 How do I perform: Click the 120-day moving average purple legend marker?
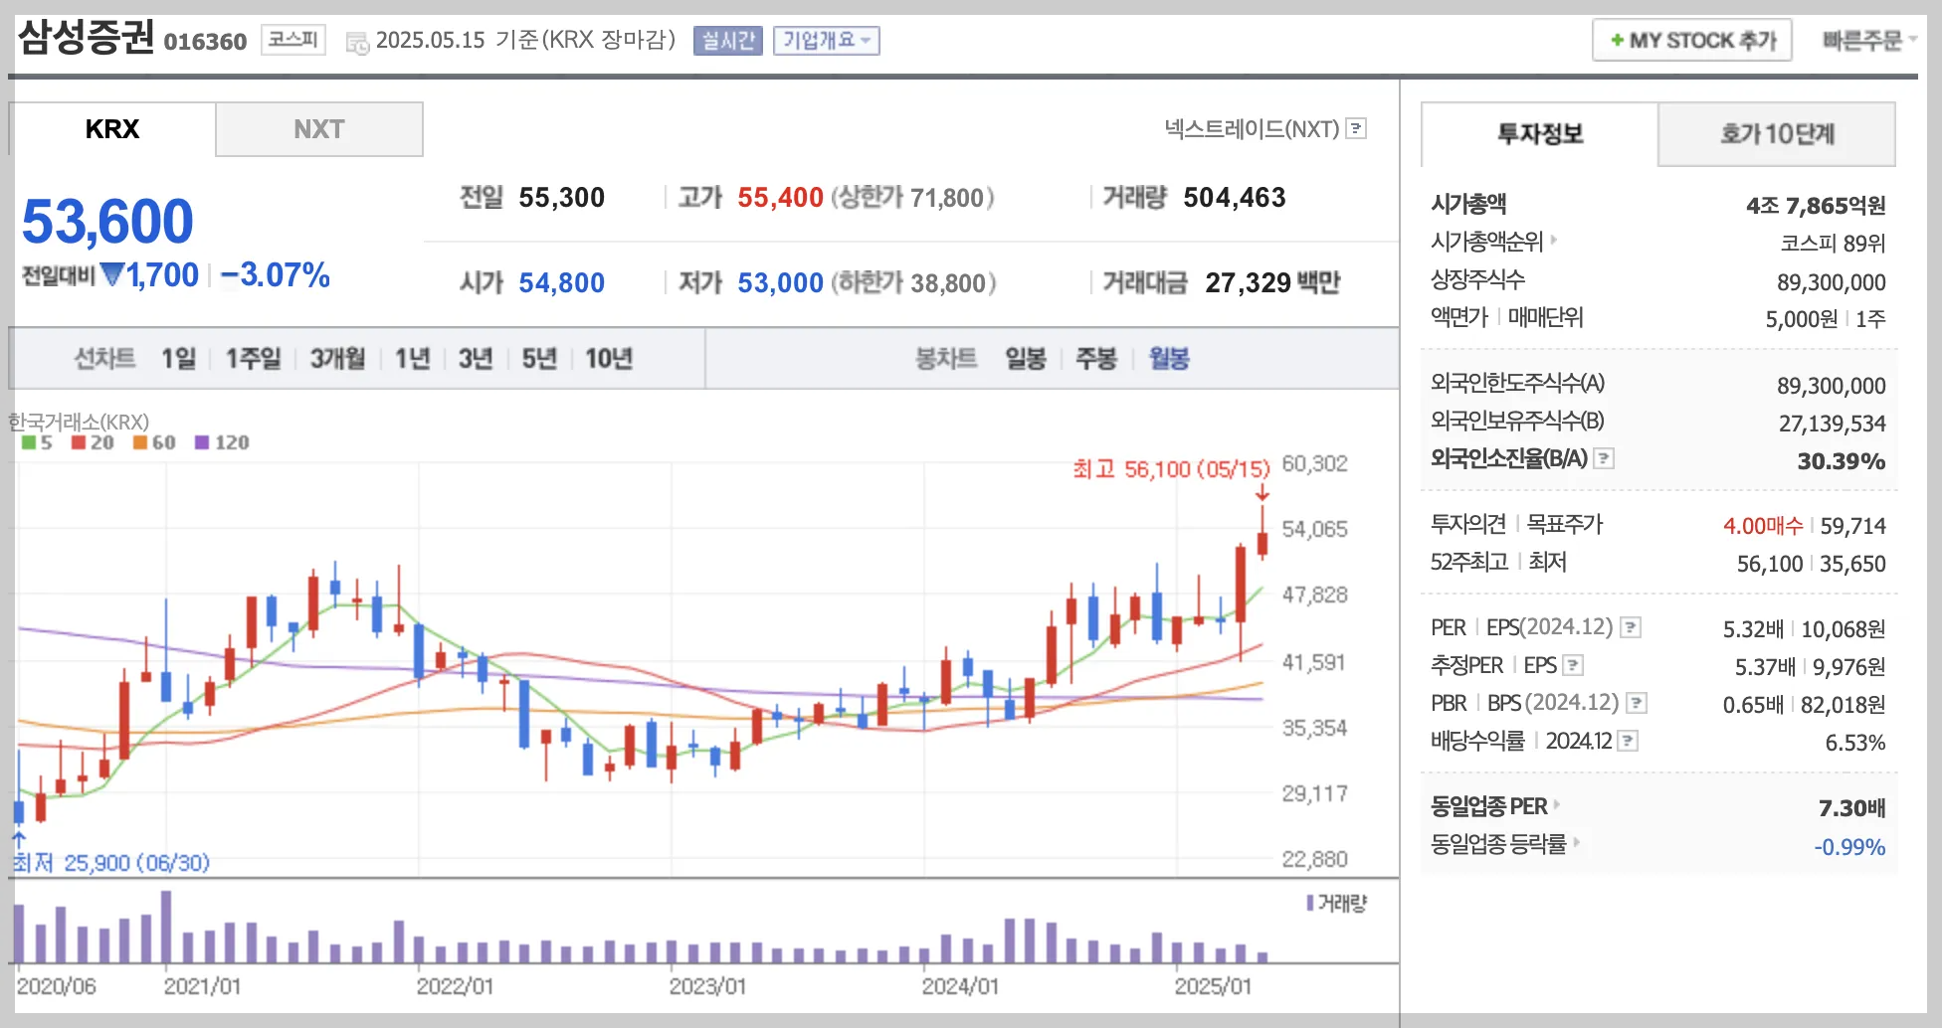[x=202, y=442]
